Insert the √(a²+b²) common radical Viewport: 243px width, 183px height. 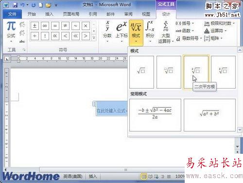[x=209, y=115]
